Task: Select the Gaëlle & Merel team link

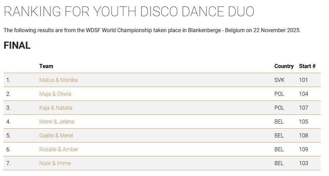Action: [x=56, y=135]
